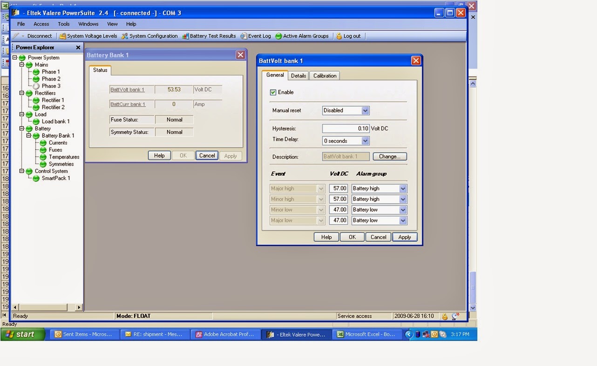Open the BattCurr bank 1 link

[x=128, y=105]
